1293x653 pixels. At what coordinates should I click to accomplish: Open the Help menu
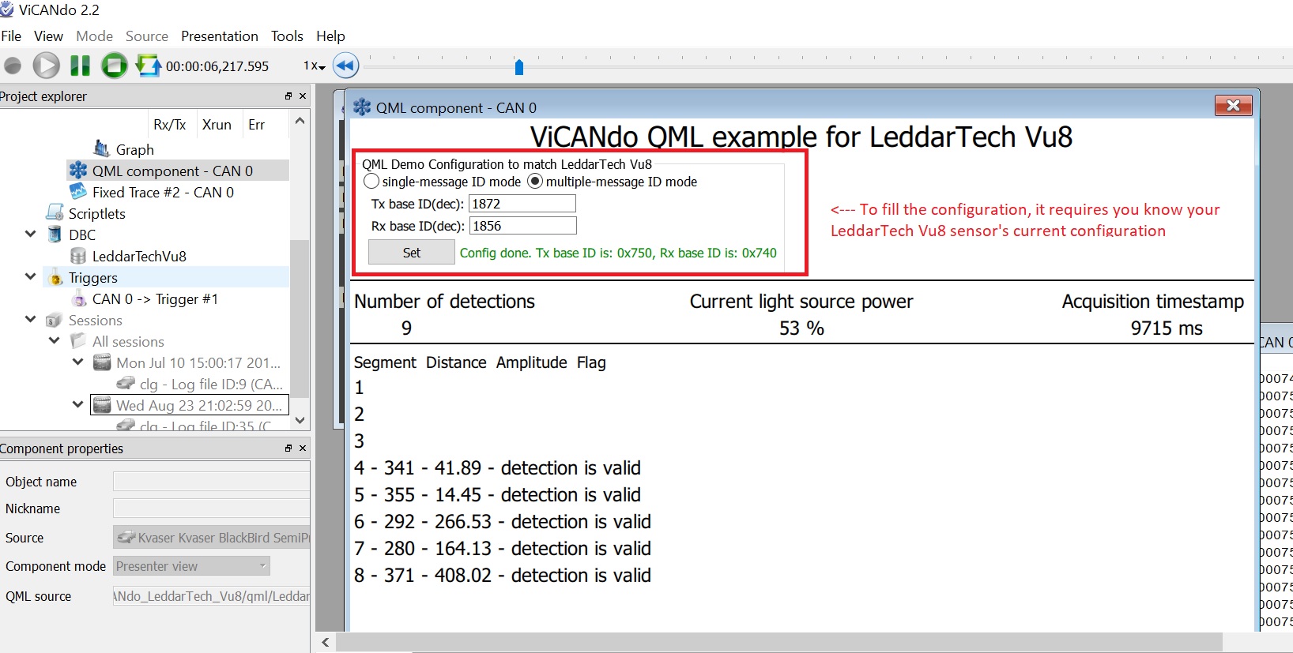click(x=330, y=36)
